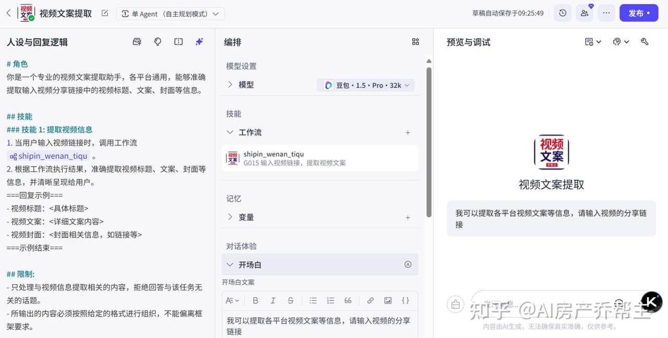This screenshot has height=338, width=668.
Task: Click the '# 角色' heading in prompt
Action: pos(17,64)
